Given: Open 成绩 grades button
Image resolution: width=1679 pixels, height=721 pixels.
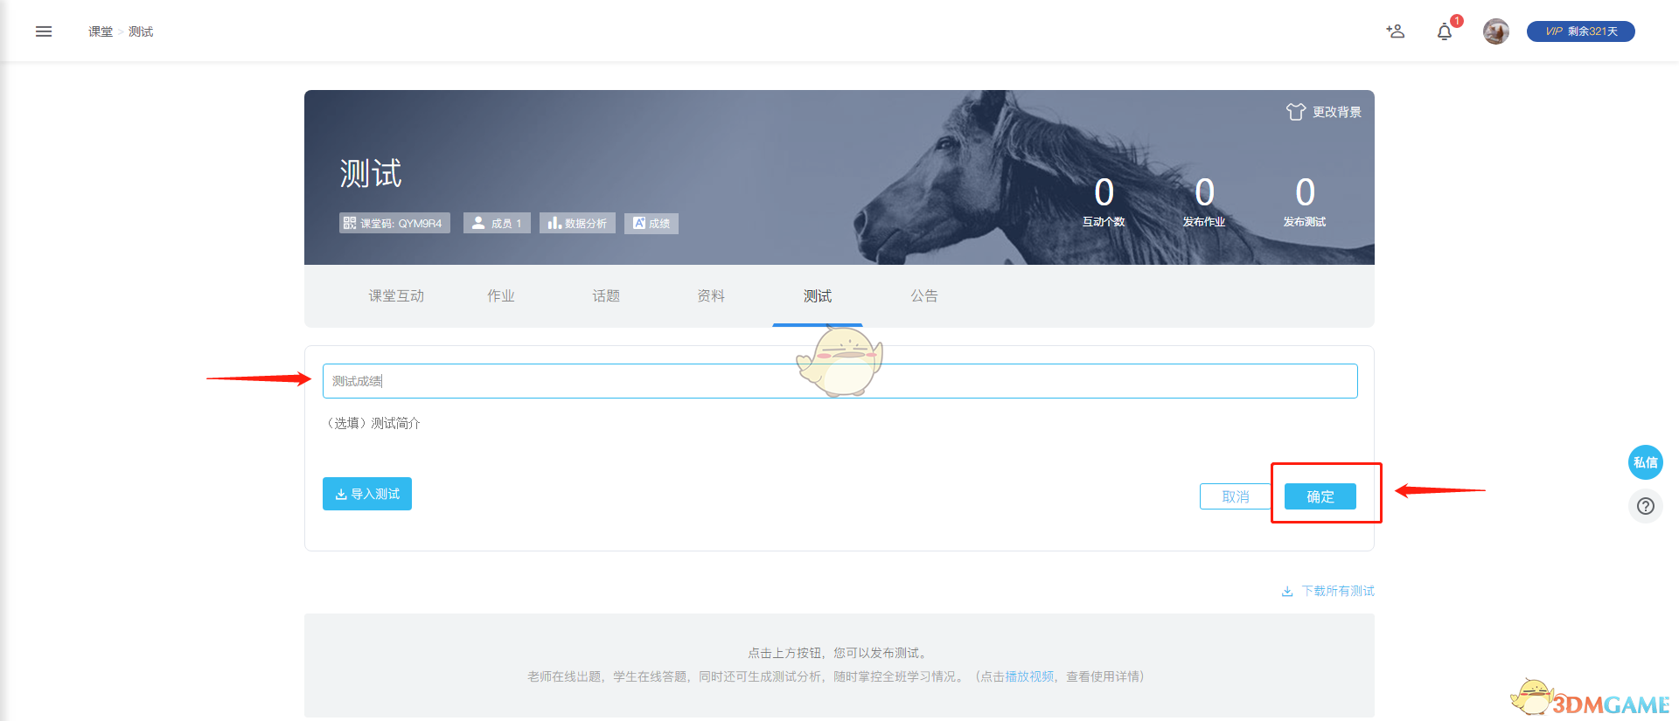Looking at the screenshot, I should (651, 223).
